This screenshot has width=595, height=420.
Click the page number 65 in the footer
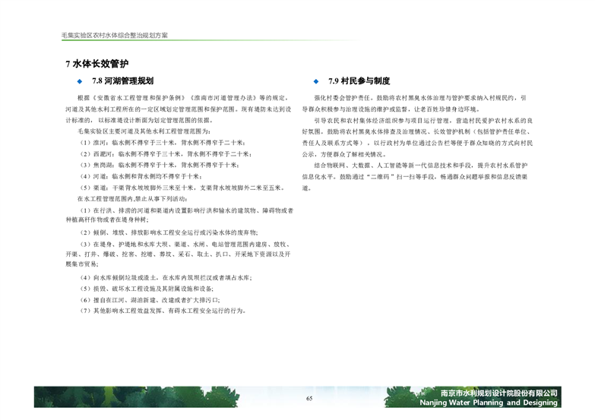pos(309,399)
